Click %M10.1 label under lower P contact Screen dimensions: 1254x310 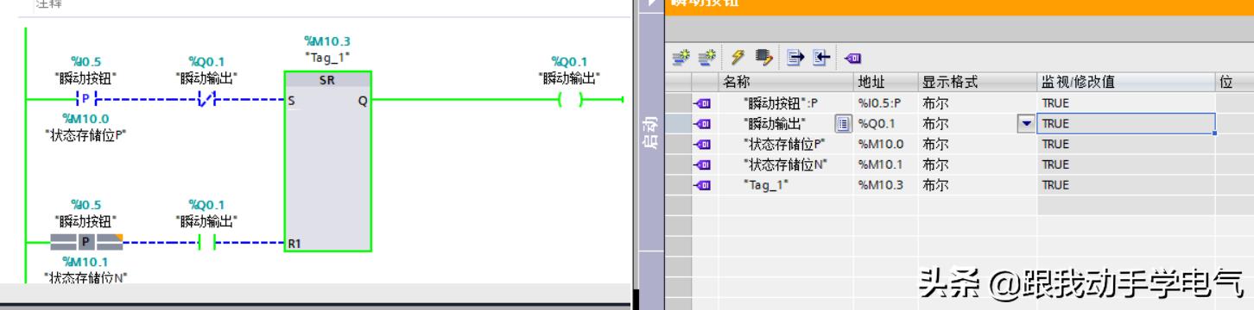(x=85, y=262)
